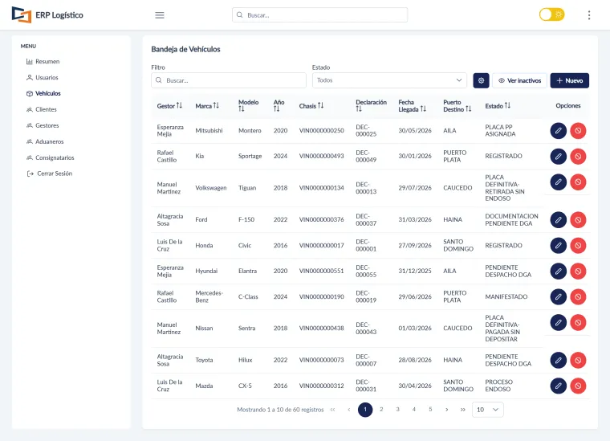610x441 pixels.
Task: Edit the Nissan Sentra row
Action: [558, 322]
